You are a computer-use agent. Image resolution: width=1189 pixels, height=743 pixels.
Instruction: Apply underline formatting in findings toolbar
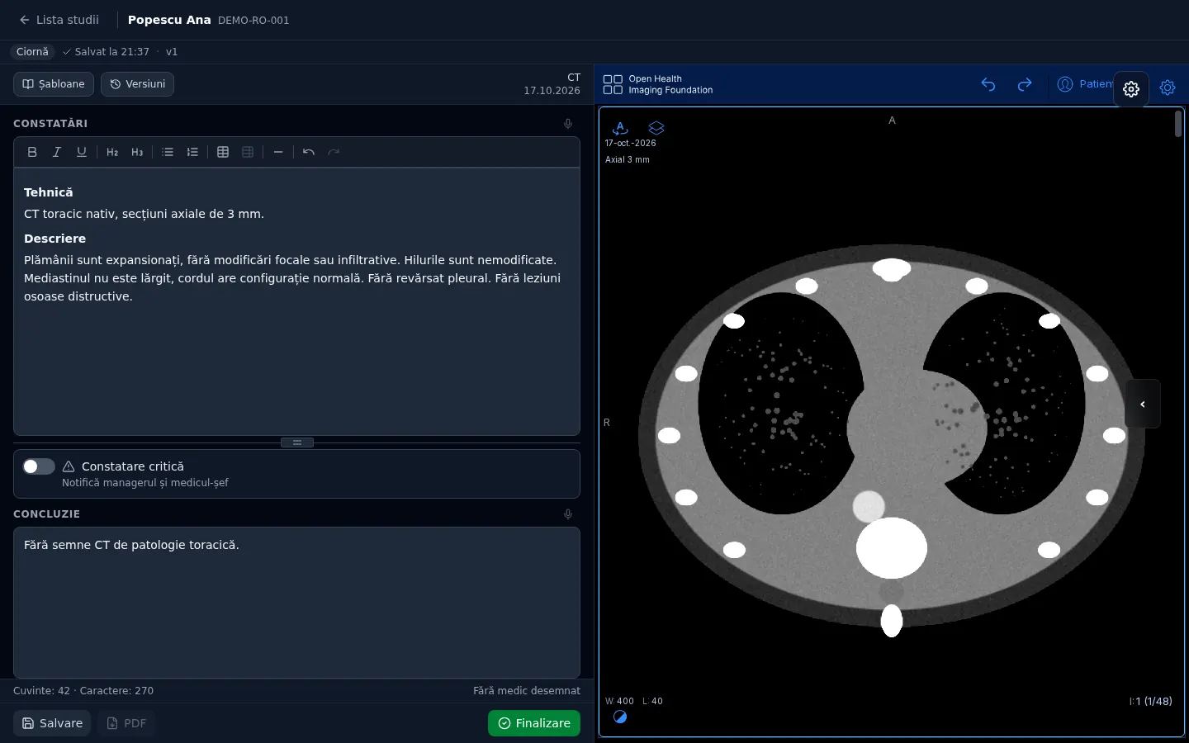point(82,152)
